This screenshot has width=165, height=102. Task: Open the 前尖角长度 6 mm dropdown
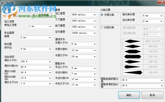click(153, 16)
